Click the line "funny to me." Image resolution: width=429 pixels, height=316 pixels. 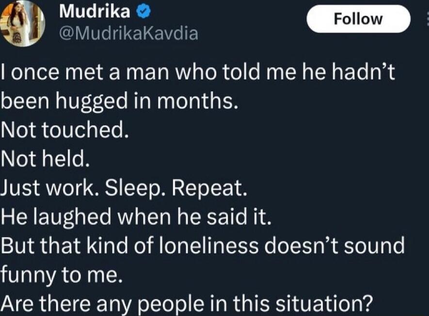(61, 275)
